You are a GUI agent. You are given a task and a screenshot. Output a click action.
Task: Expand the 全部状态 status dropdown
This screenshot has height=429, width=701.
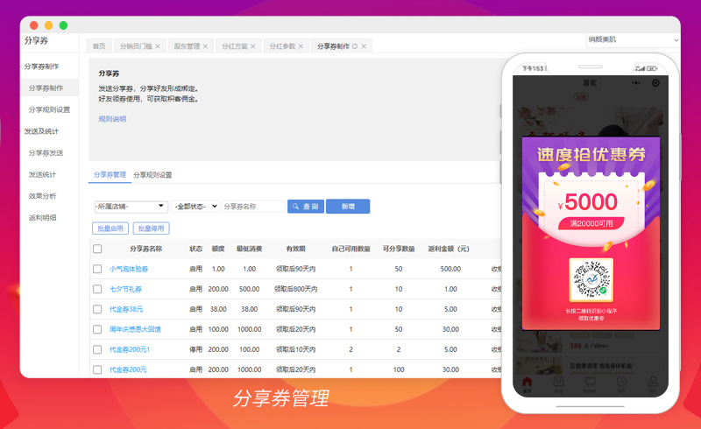pos(196,207)
